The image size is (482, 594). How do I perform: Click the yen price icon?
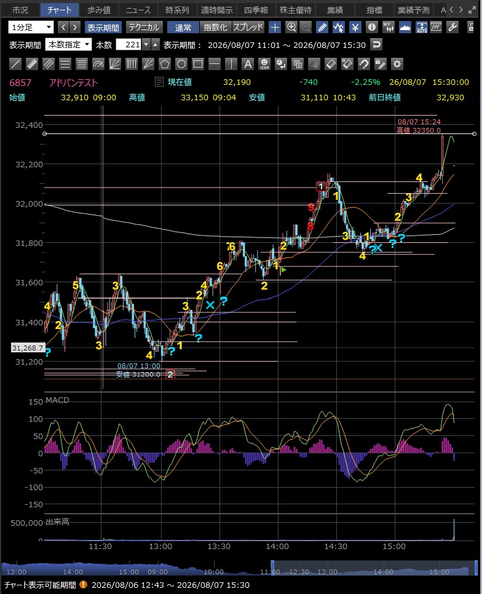point(355,27)
